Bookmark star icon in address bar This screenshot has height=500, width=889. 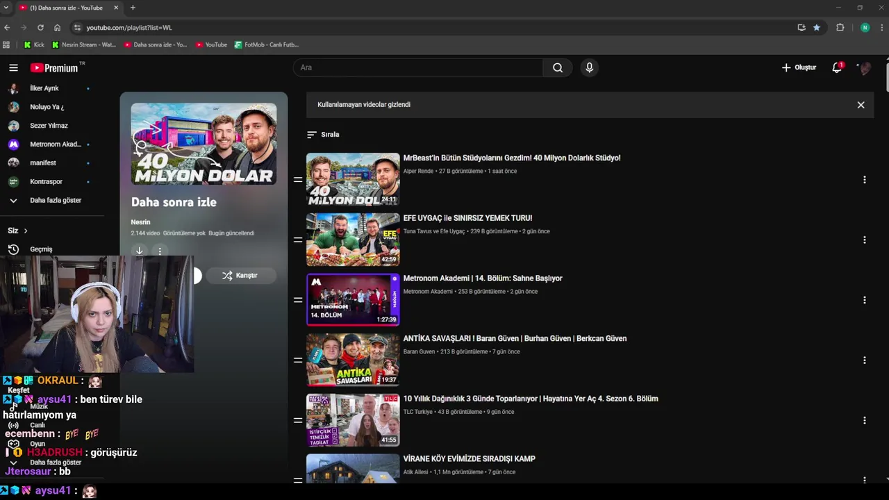pos(817,28)
